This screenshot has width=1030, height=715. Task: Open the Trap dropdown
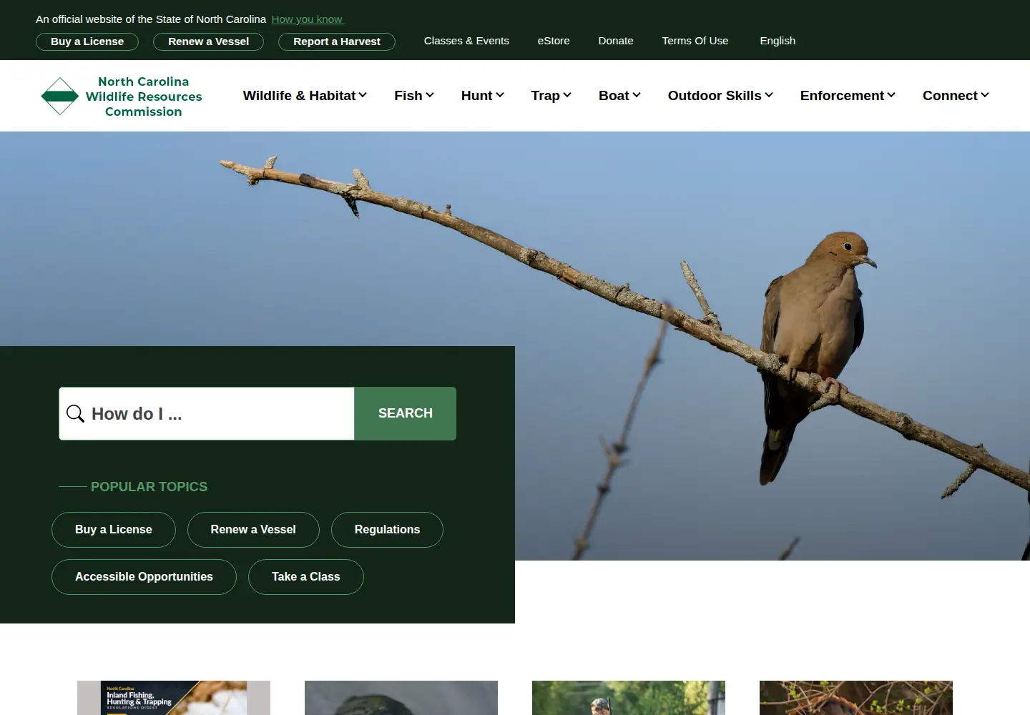click(x=551, y=95)
